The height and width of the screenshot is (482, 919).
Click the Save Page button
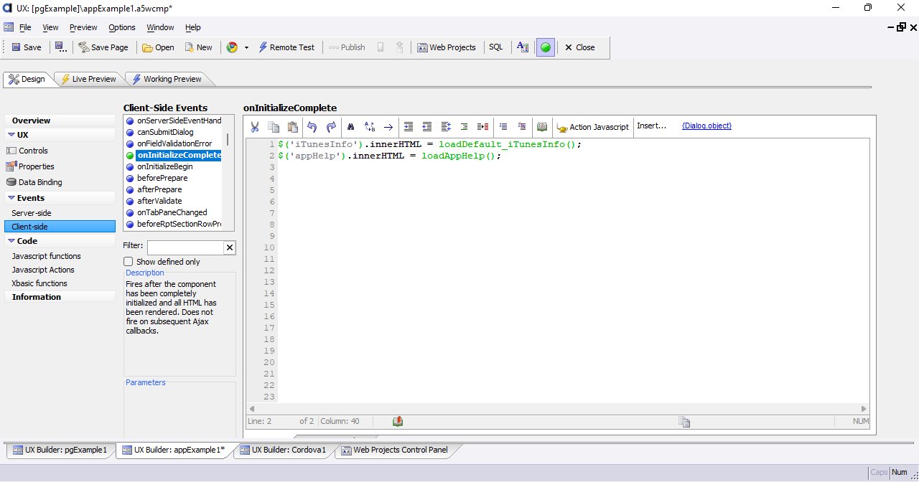pos(103,47)
